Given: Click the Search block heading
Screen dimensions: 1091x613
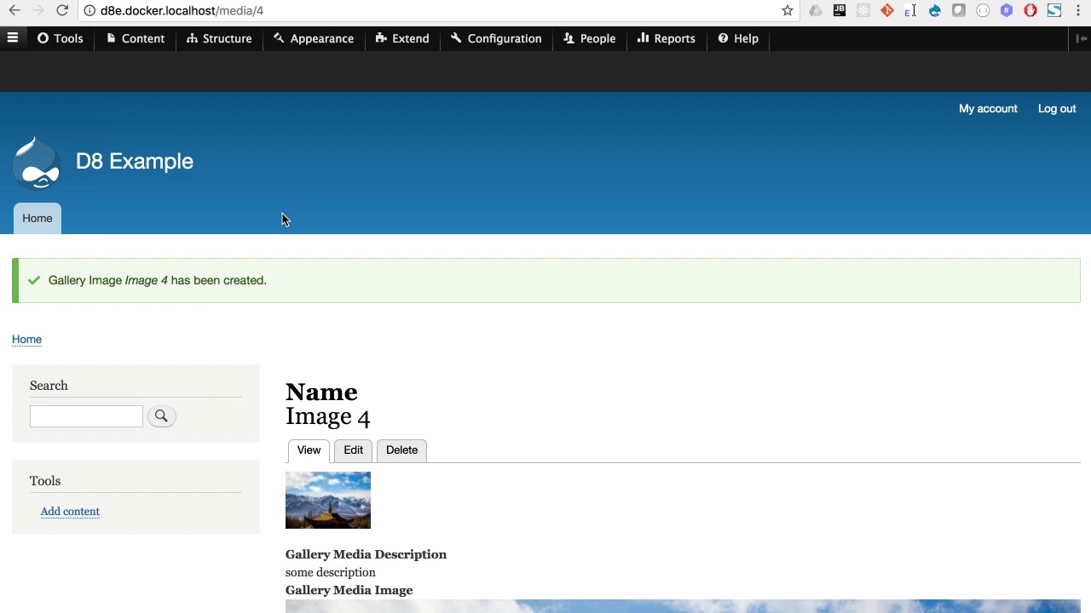Looking at the screenshot, I should pyautogui.click(x=49, y=386).
